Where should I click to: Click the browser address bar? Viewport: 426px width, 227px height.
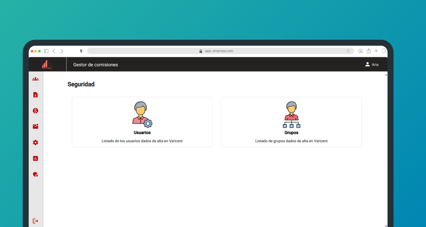(219, 51)
